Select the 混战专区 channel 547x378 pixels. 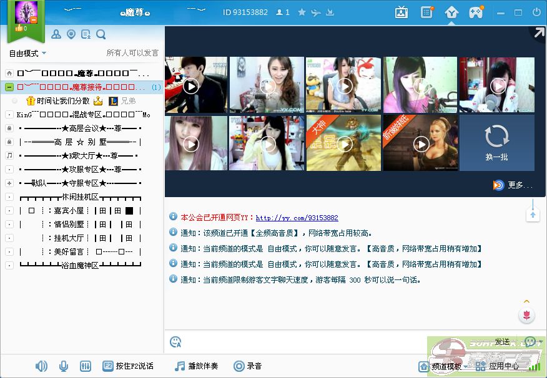click(x=83, y=115)
